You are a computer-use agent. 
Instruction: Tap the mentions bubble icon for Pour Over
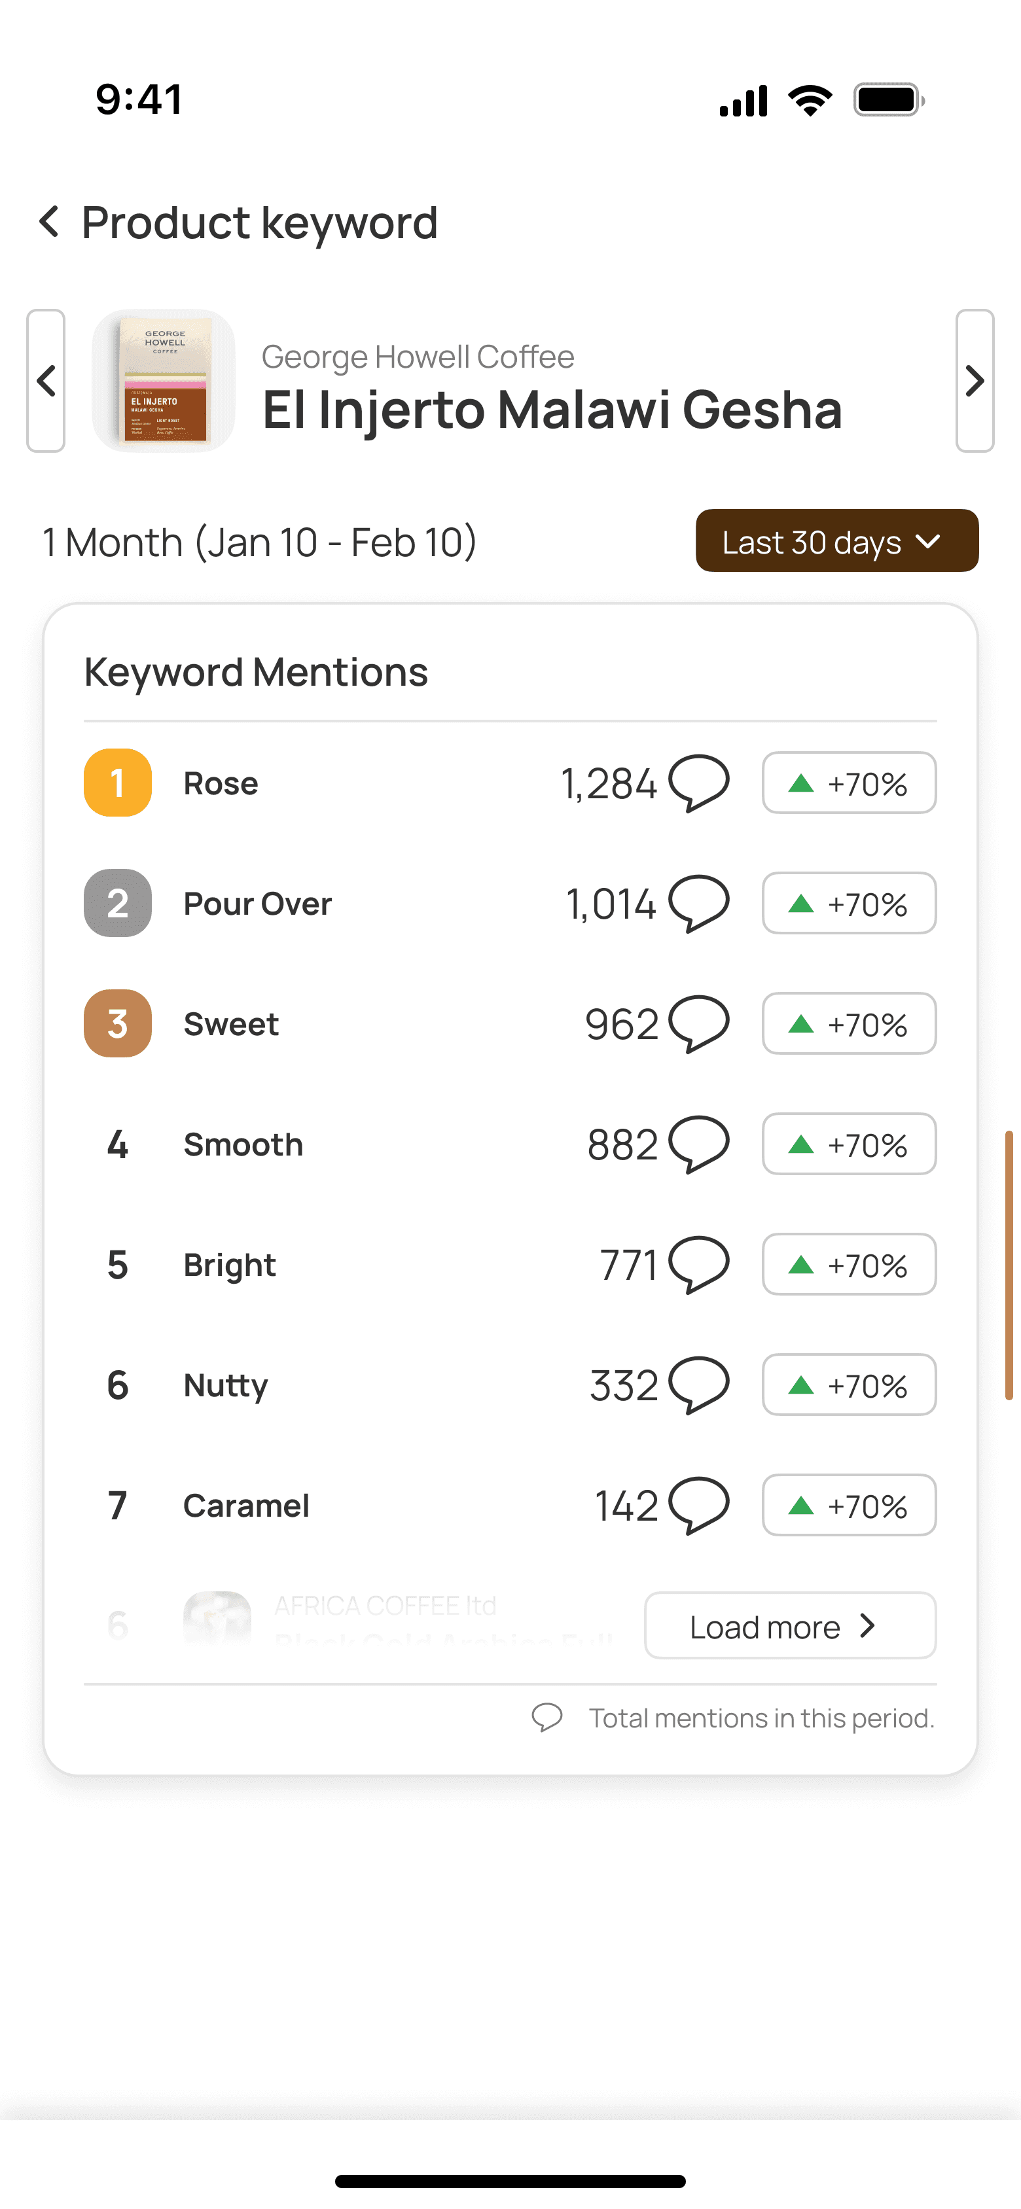(x=698, y=902)
